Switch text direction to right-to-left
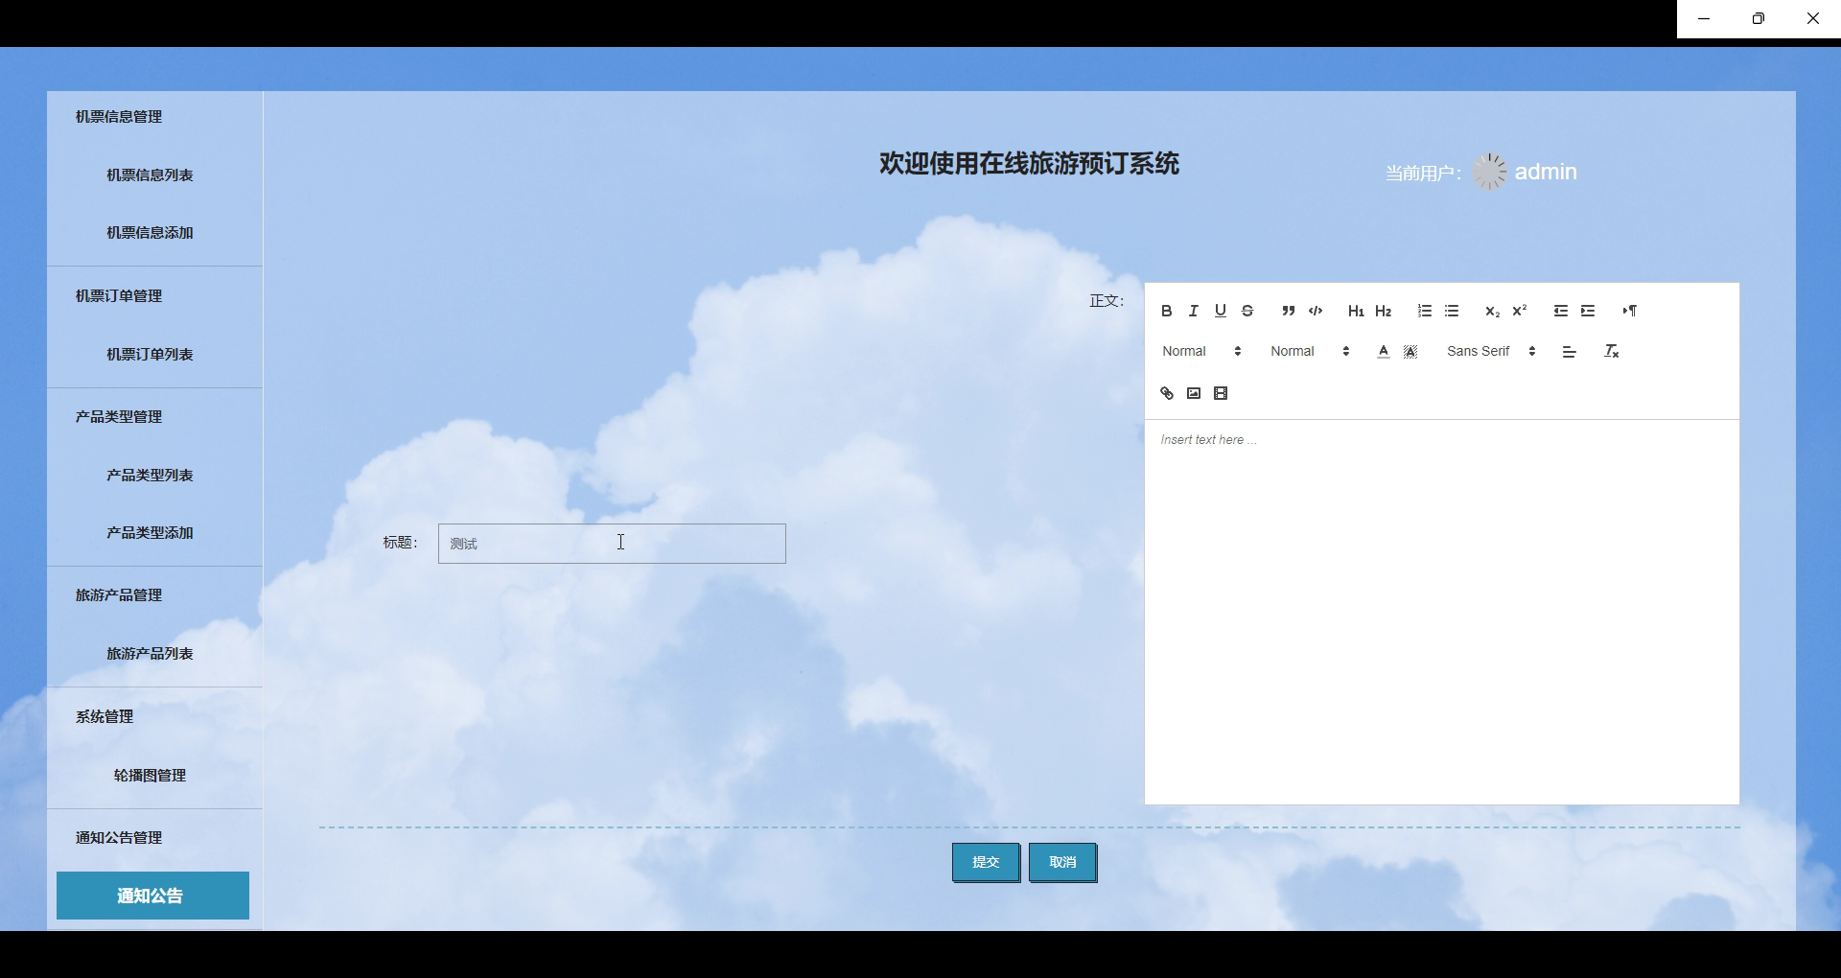This screenshot has height=978, width=1841. click(1629, 311)
